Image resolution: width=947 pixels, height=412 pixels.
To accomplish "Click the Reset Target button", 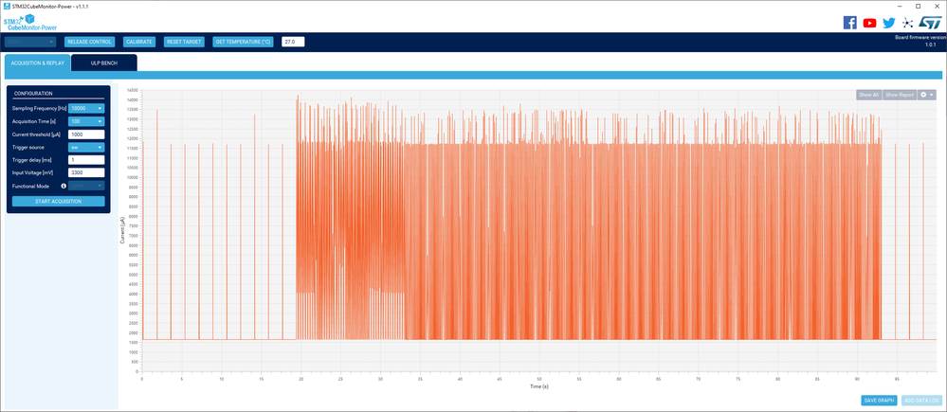I will tap(184, 42).
